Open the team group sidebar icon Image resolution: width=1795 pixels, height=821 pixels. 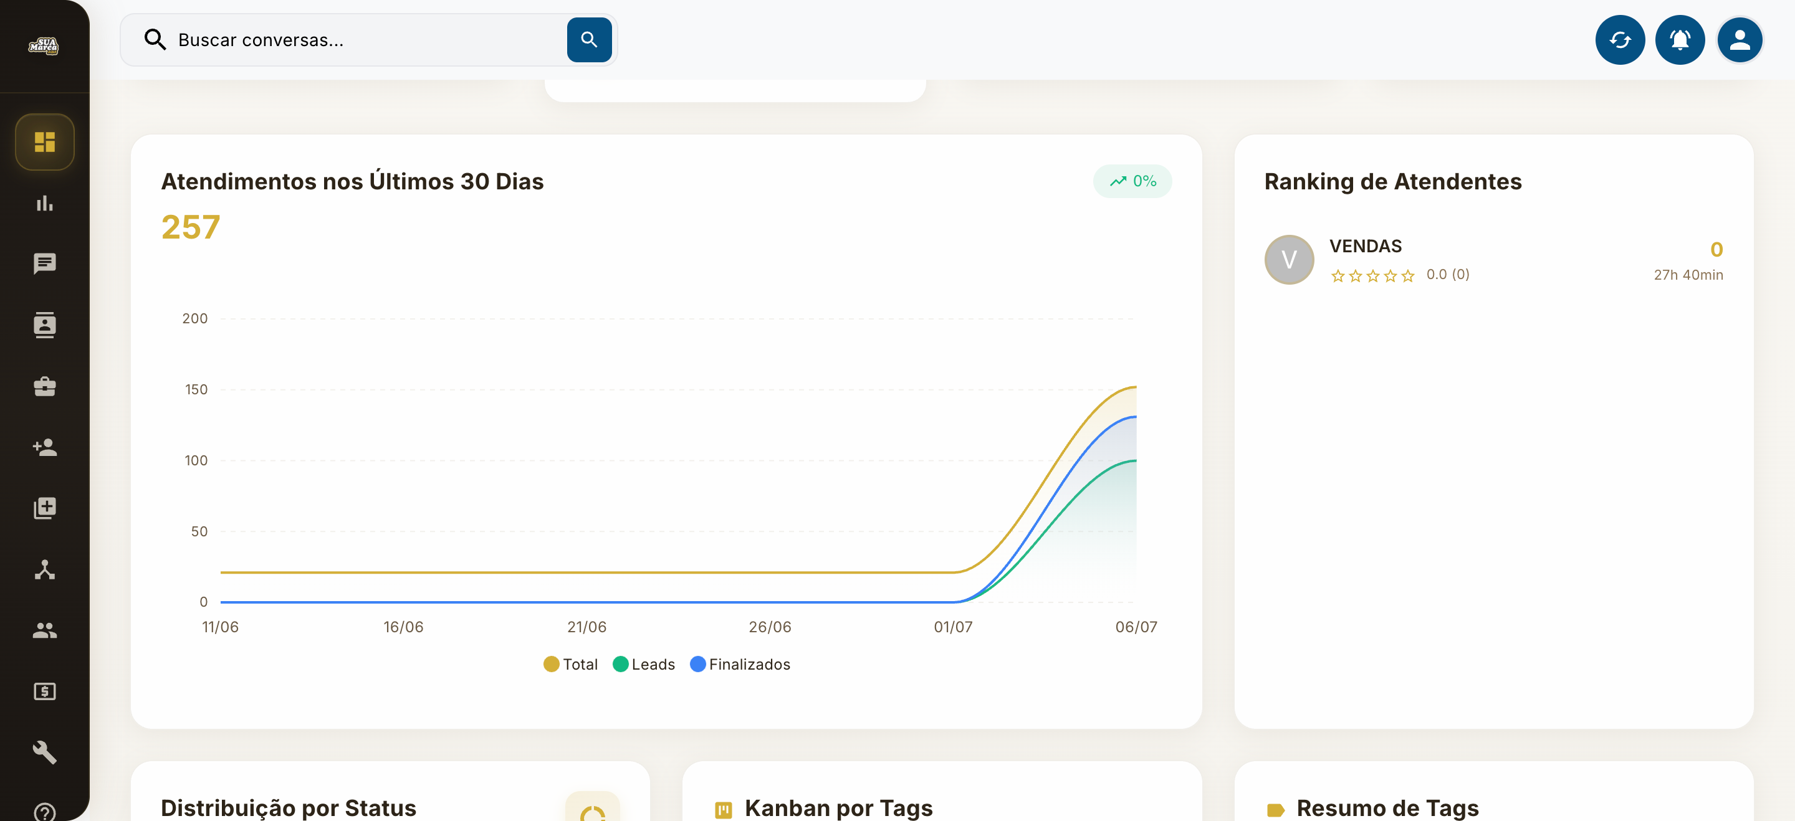pyautogui.click(x=45, y=630)
